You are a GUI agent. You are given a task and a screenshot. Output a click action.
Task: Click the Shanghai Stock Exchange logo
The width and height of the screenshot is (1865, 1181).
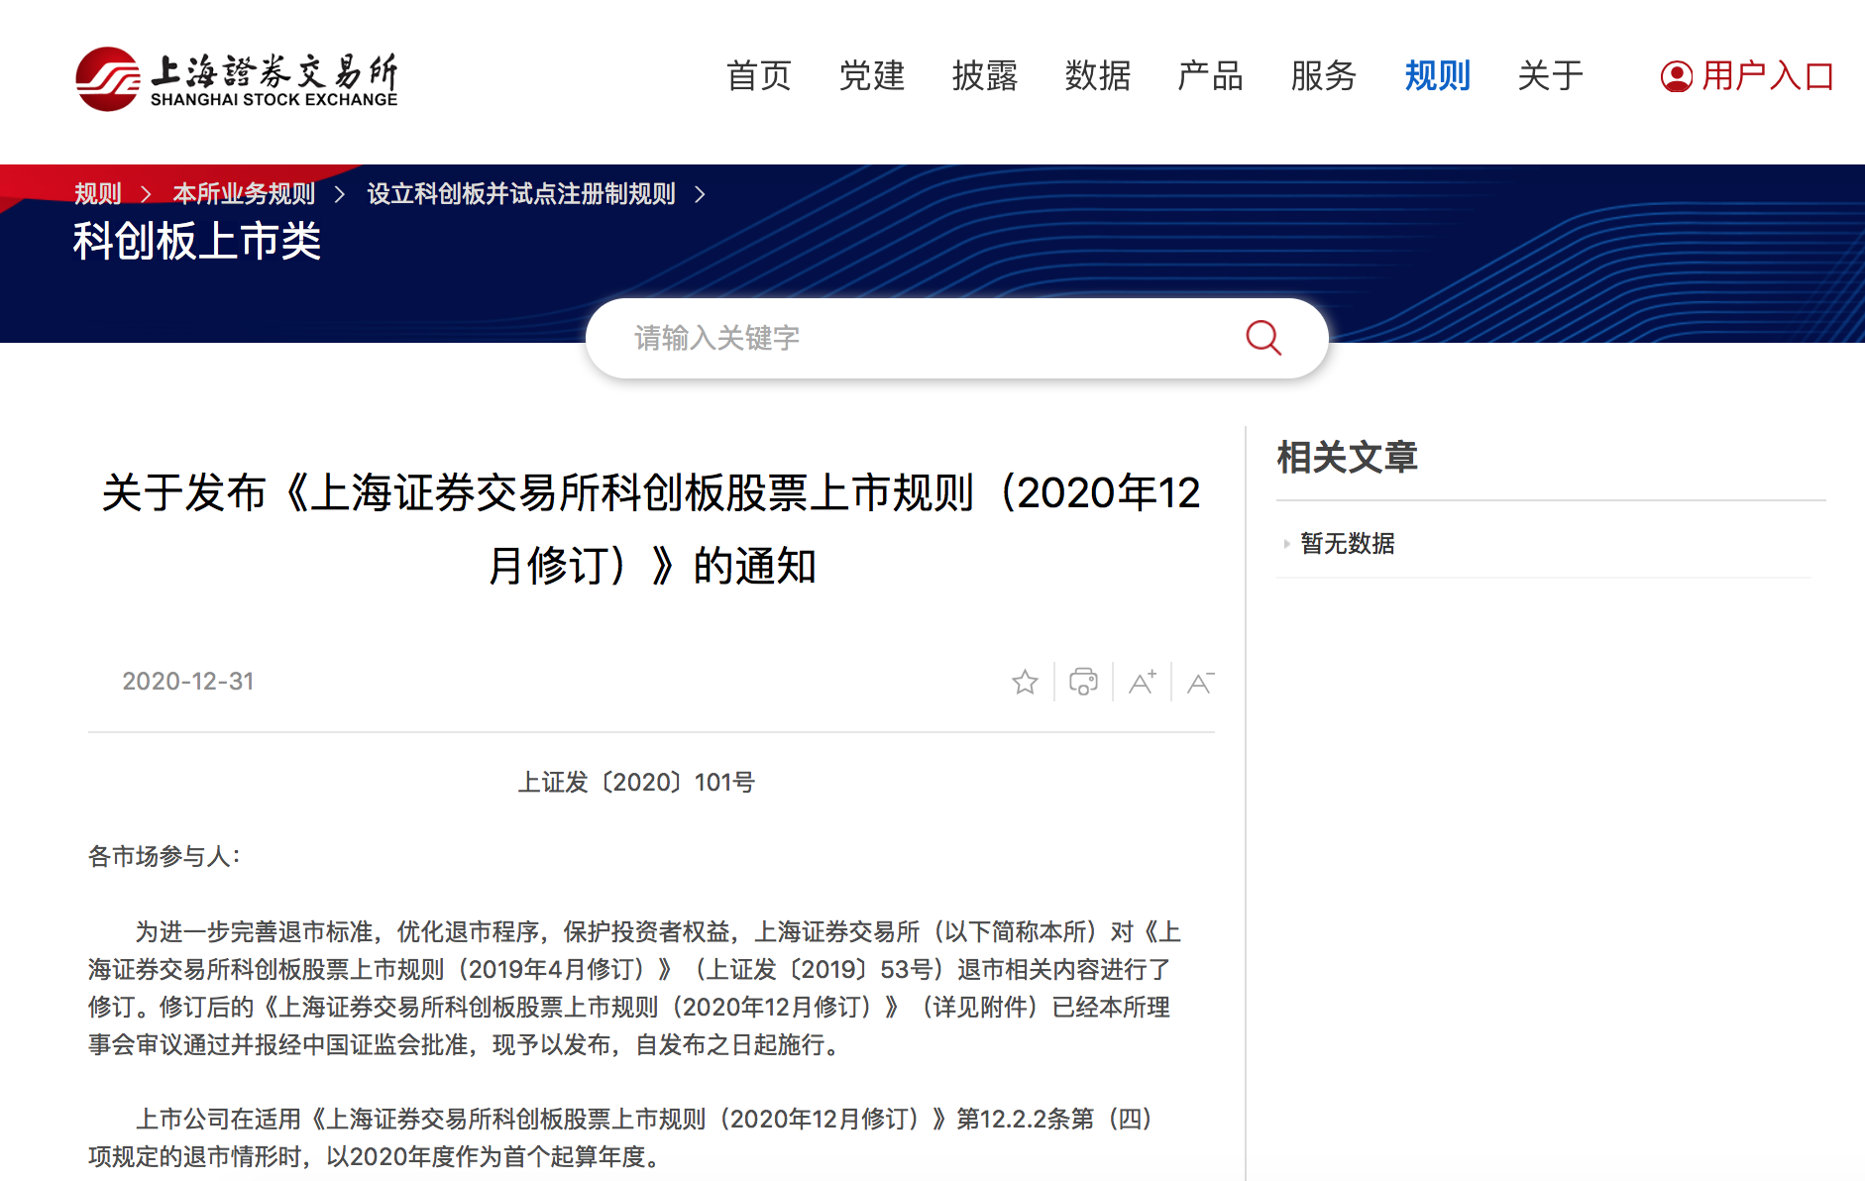pos(237,78)
